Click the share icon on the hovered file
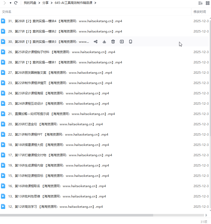This screenshot has width=211, height=224. 96,42
